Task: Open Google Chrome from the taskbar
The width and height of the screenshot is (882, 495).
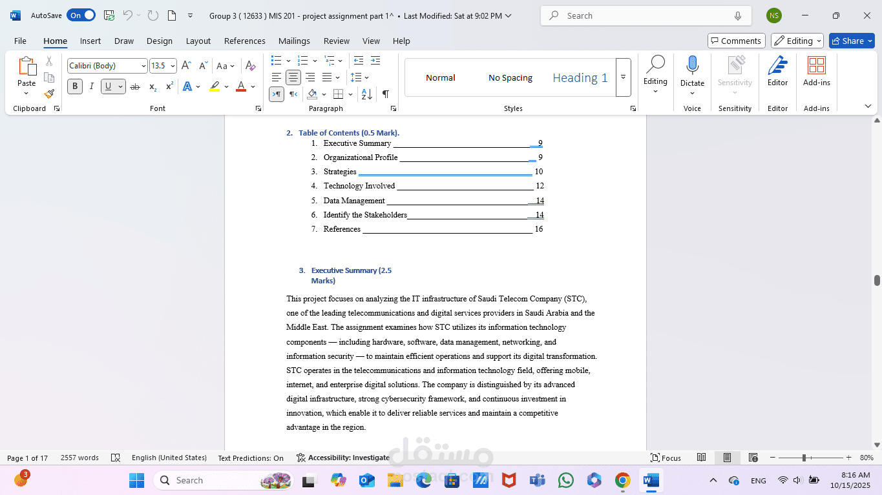Action: click(x=623, y=480)
